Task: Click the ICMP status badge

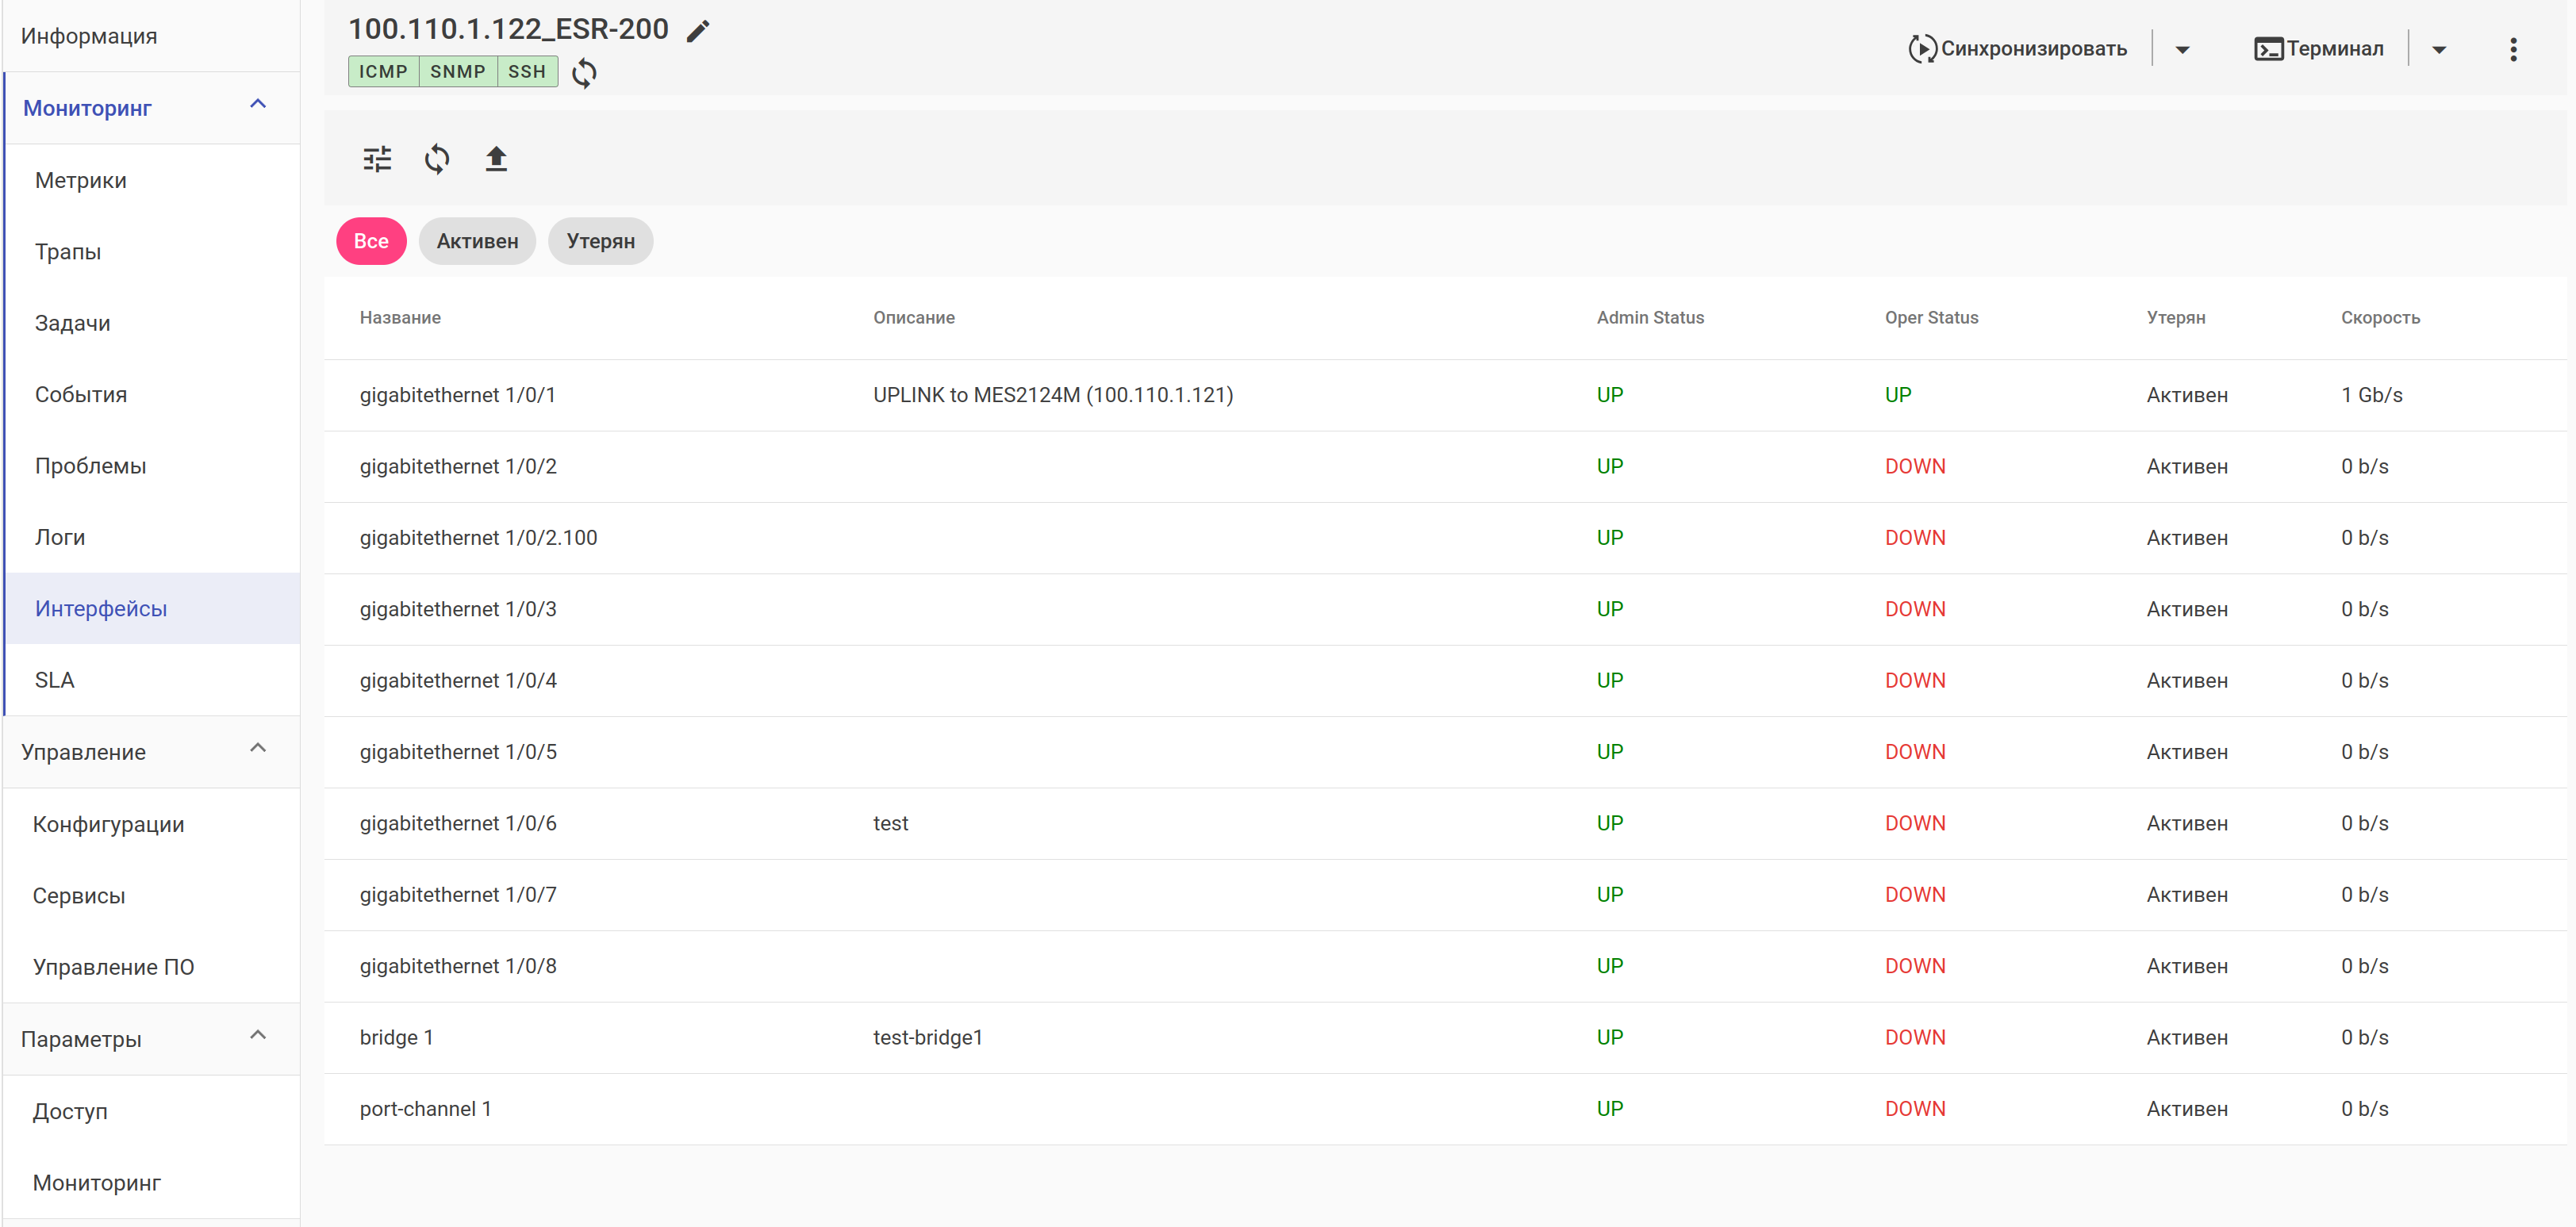Action: [x=383, y=72]
